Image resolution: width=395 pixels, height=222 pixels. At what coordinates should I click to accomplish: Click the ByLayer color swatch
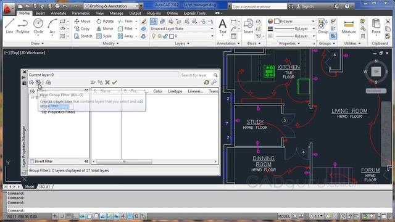click(277, 22)
